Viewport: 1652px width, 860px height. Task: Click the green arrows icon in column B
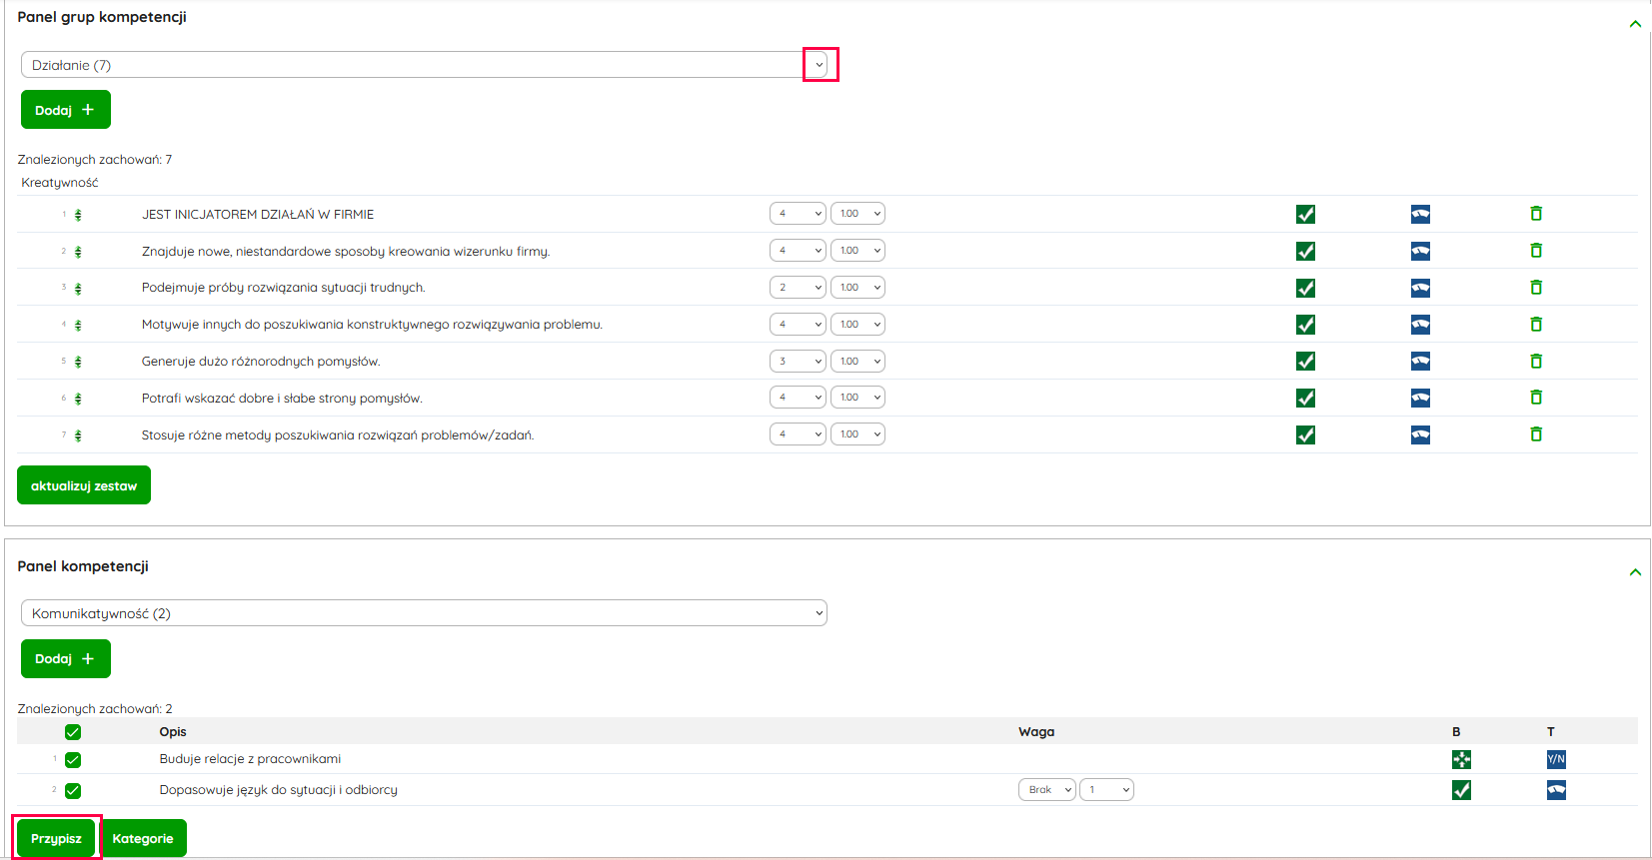click(1461, 760)
